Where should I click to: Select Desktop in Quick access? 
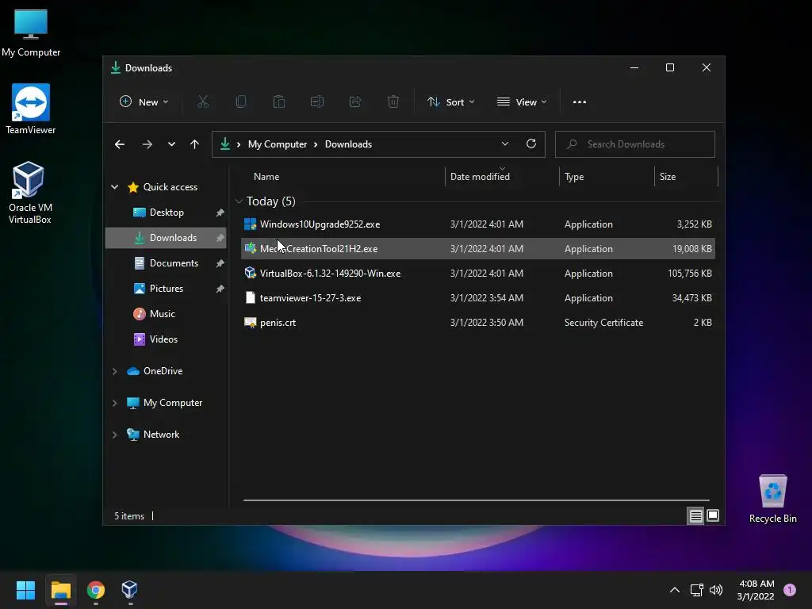(x=166, y=213)
